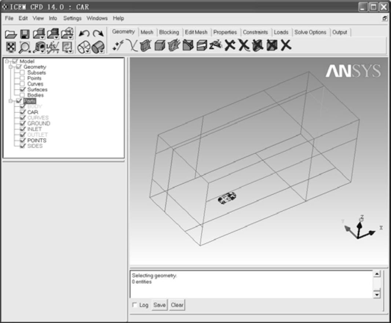
Task: Select the Delete Point tool
Action: [x=230, y=45]
